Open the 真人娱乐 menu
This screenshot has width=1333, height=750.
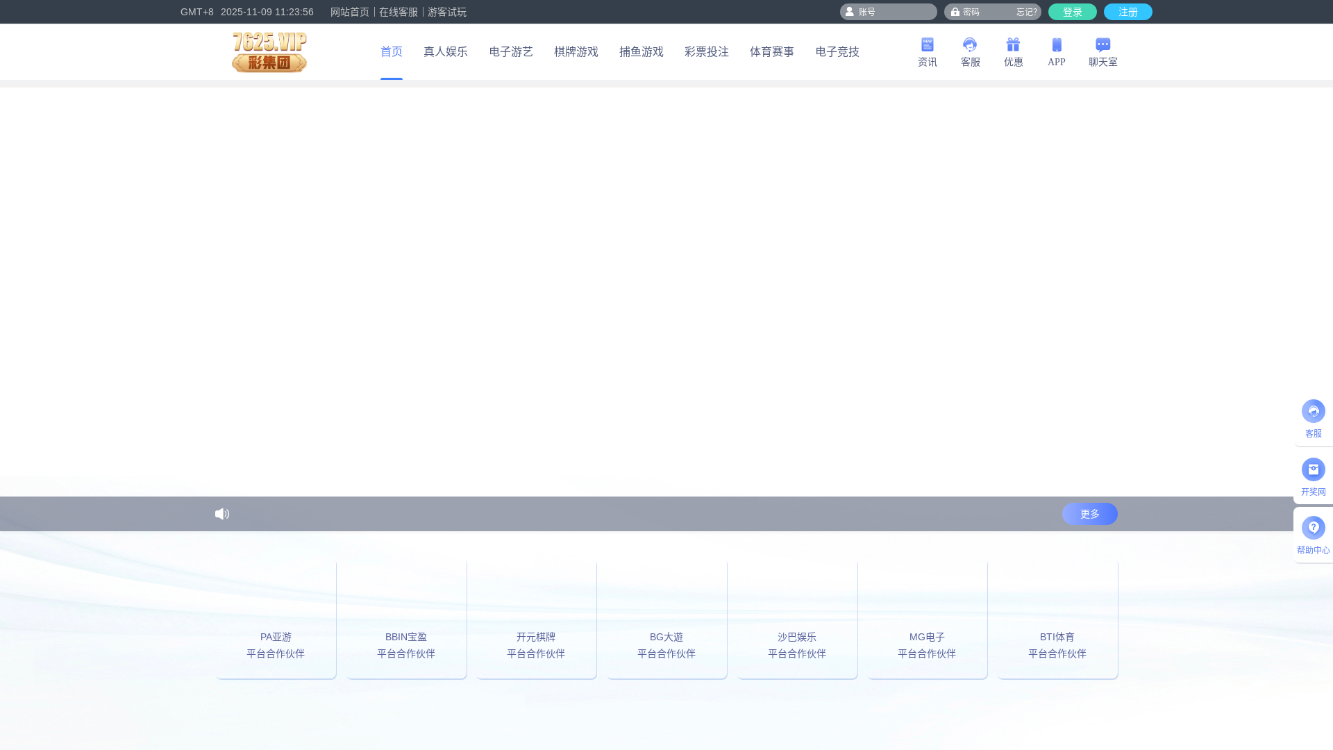(x=446, y=52)
